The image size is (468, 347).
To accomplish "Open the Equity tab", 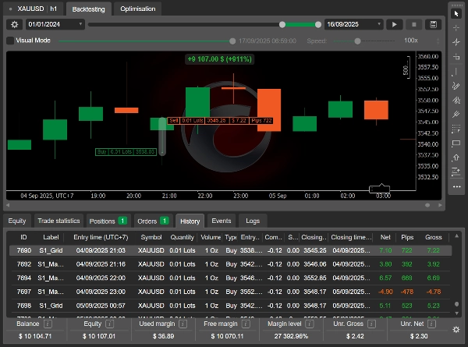I will tap(17, 221).
